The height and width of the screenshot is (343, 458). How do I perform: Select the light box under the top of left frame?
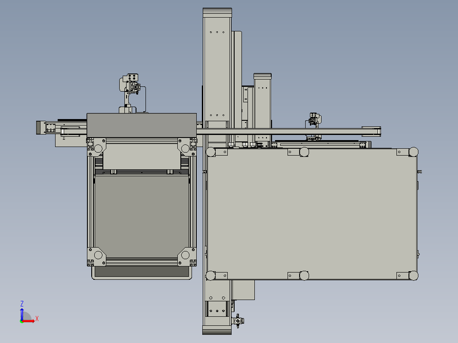(142, 156)
